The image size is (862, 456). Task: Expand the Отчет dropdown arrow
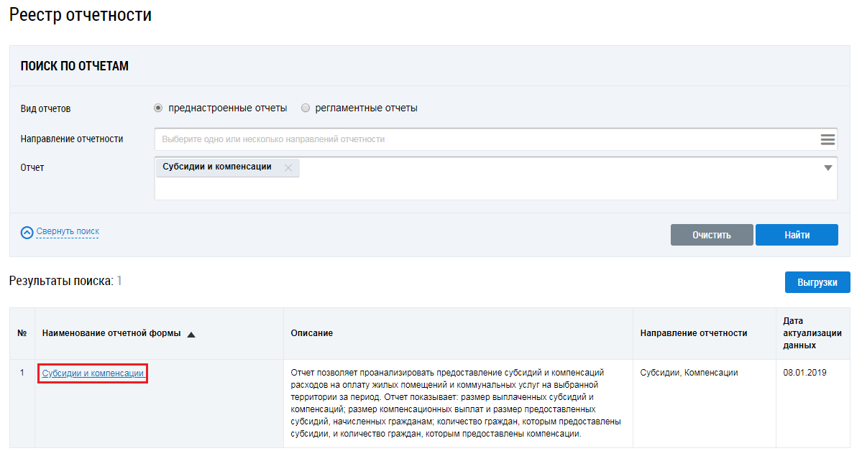(x=827, y=168)
